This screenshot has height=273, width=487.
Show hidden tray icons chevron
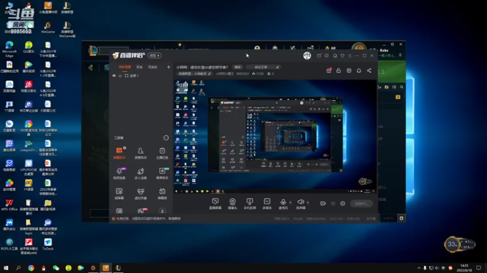419,268
